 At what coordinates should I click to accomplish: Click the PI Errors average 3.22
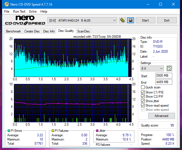[40, 135]
